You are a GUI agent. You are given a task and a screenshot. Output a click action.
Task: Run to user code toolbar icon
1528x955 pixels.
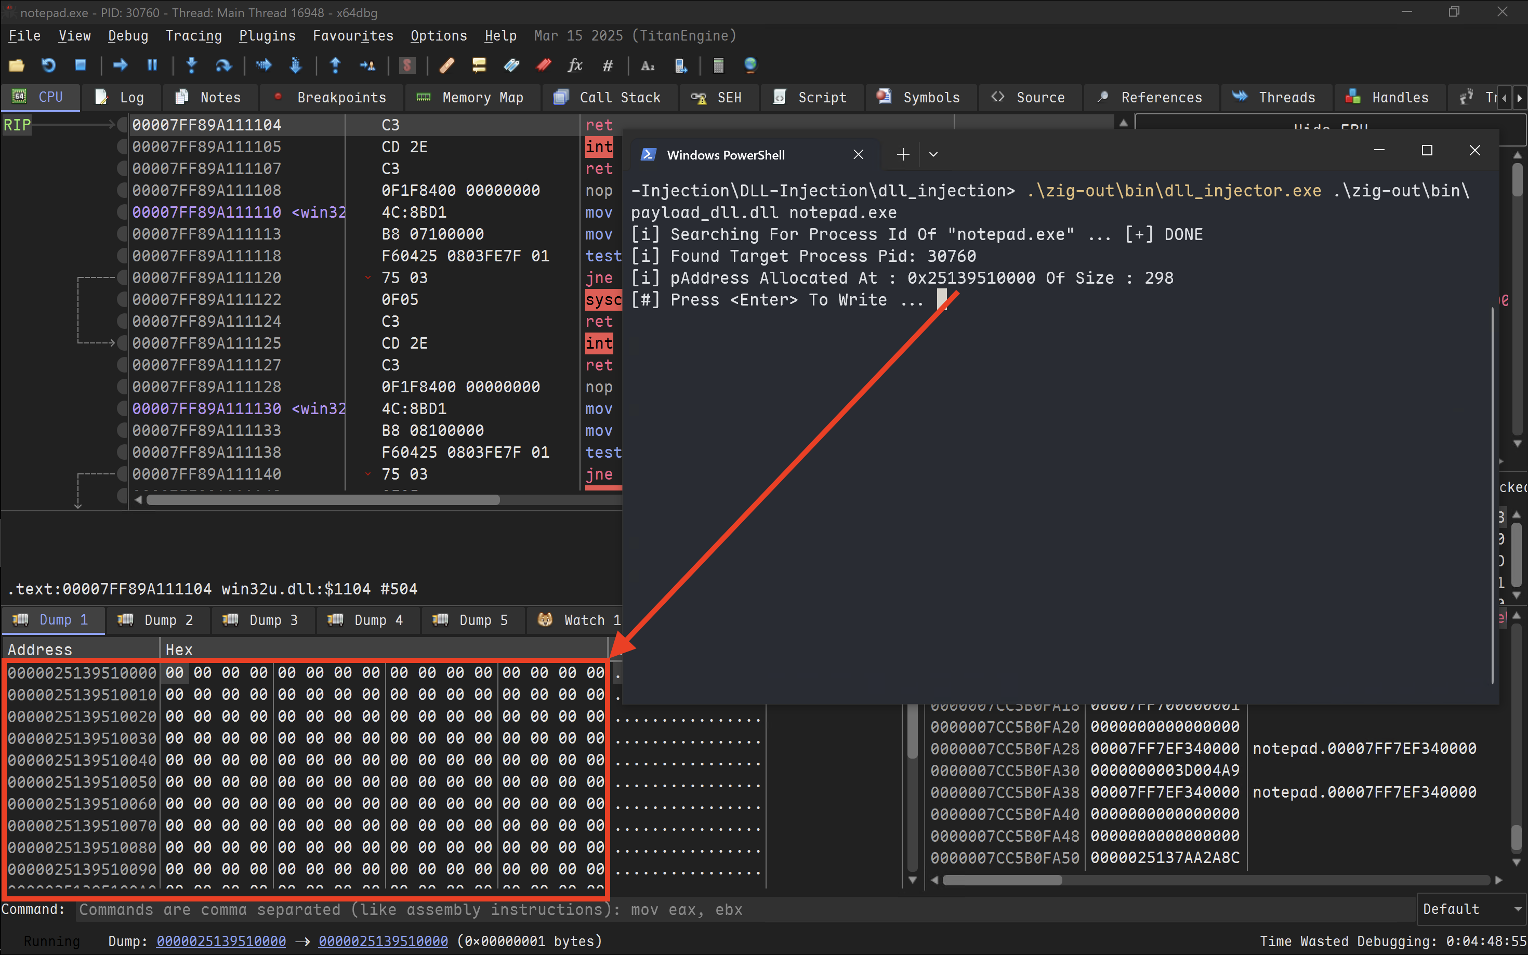tap(367, 65)
